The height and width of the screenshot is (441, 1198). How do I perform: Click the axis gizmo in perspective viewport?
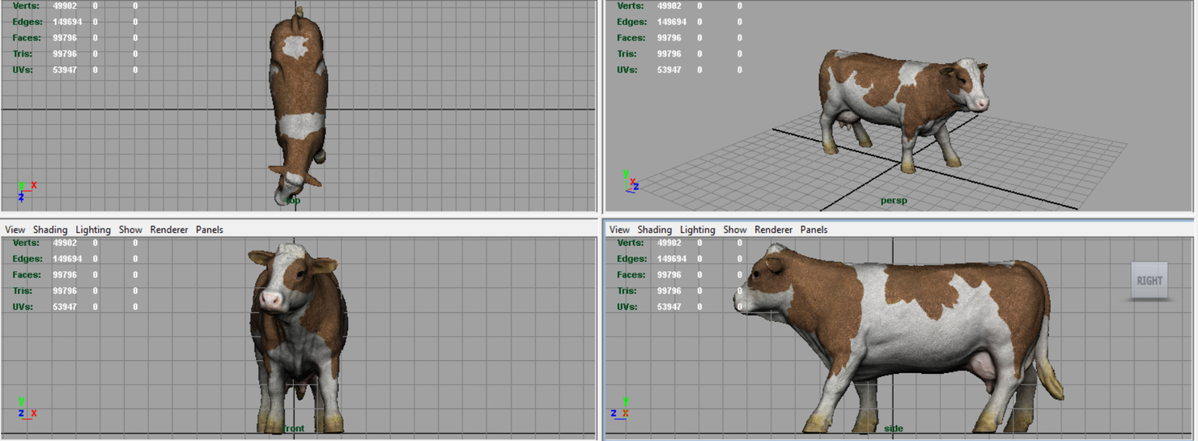[630, 181]
